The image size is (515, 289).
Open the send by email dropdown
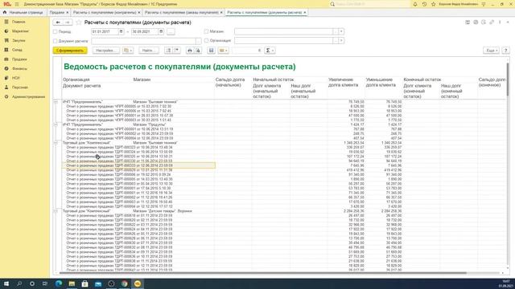pos(224,51)
